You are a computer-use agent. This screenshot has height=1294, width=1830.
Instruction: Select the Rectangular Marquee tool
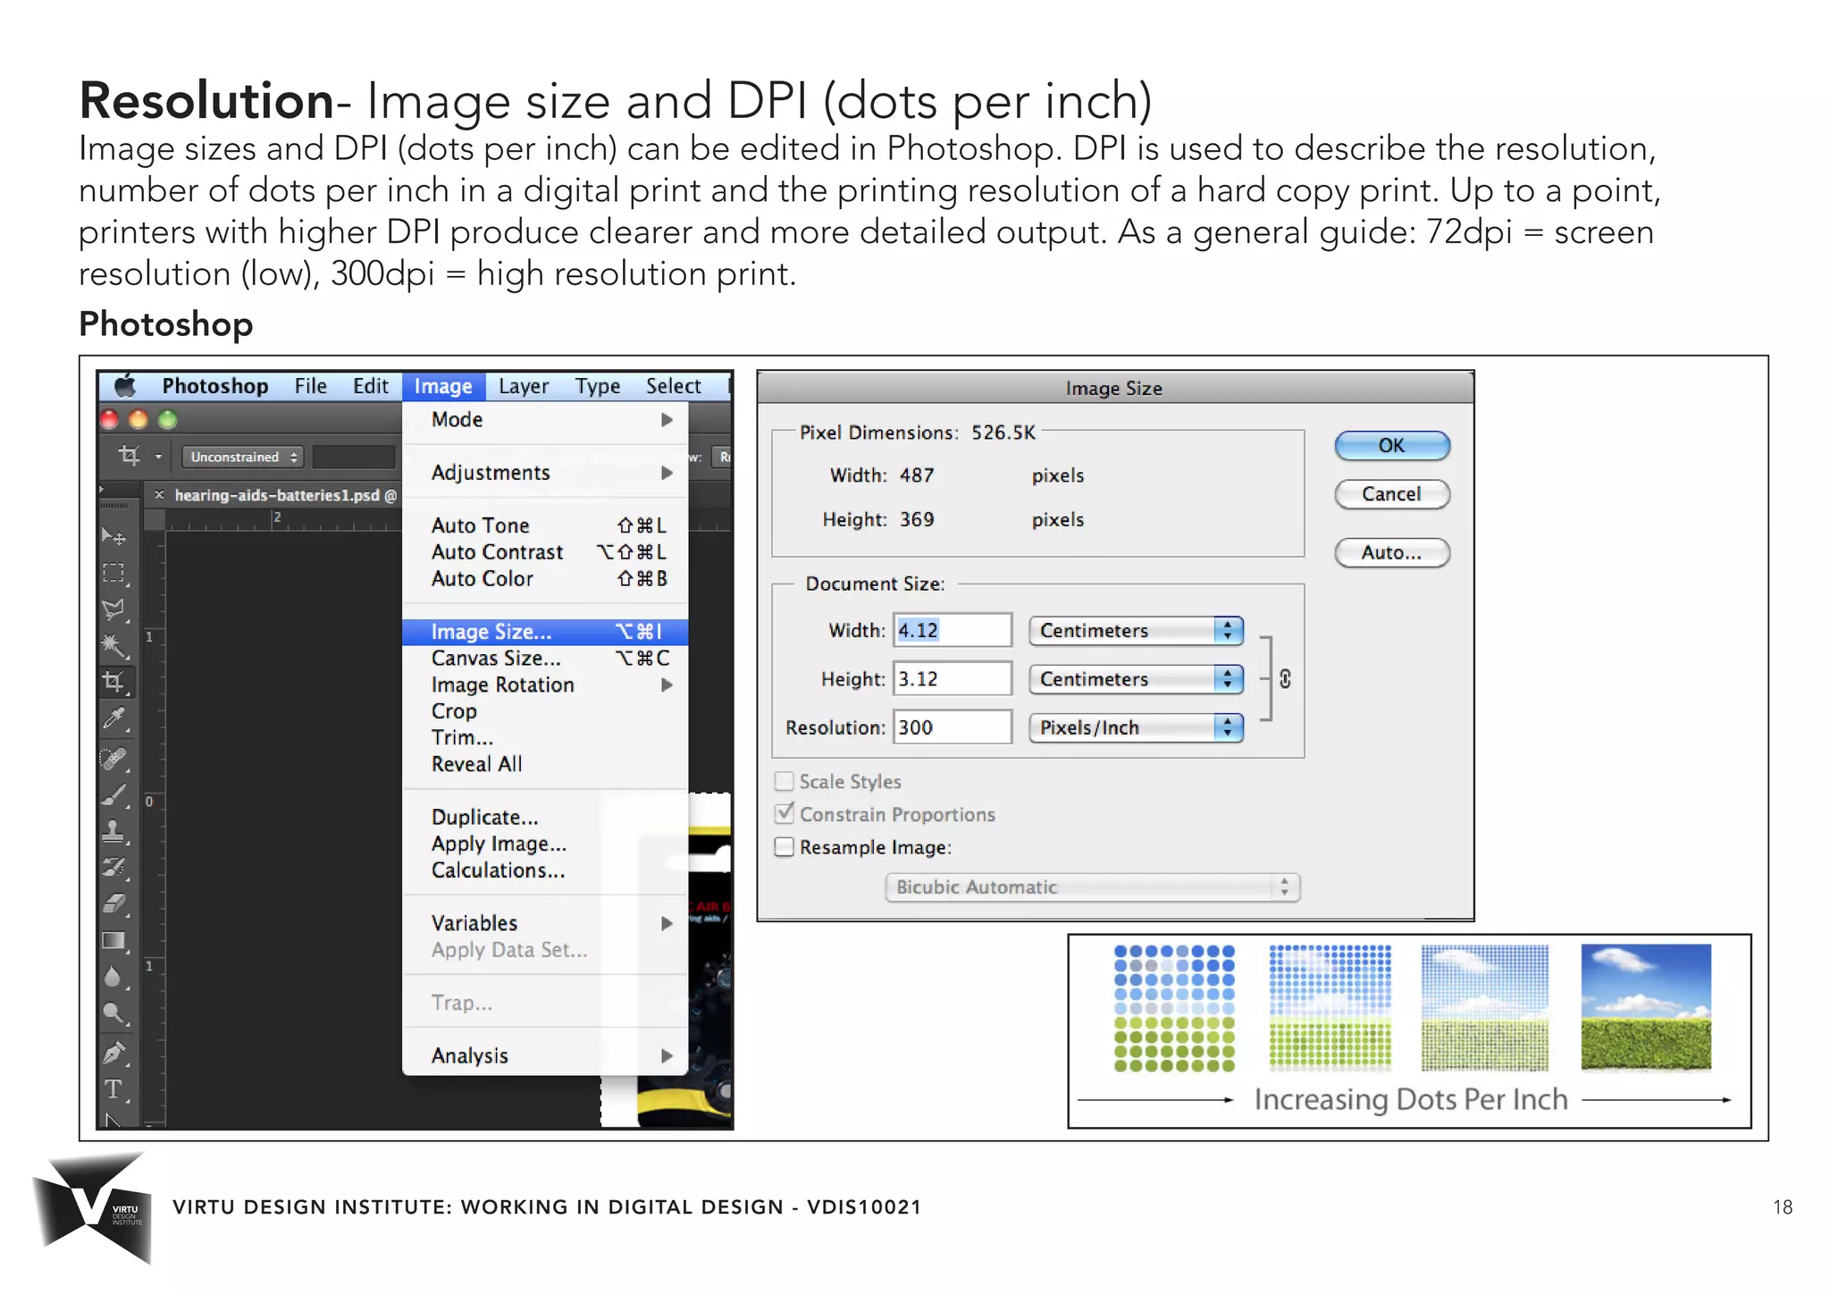[x=113, y=573]
